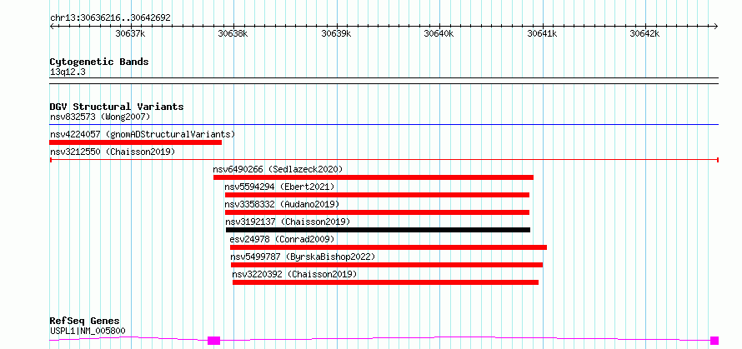Open the nsv5594294 (Ebert2021) label
Image resolution: width=742 pixels, height=349 pixels.
[279, 187]
